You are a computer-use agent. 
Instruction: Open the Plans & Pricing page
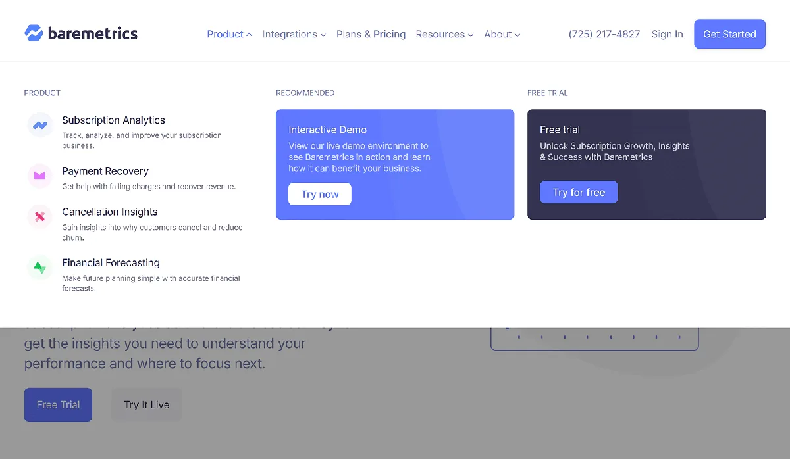(371, 34)
